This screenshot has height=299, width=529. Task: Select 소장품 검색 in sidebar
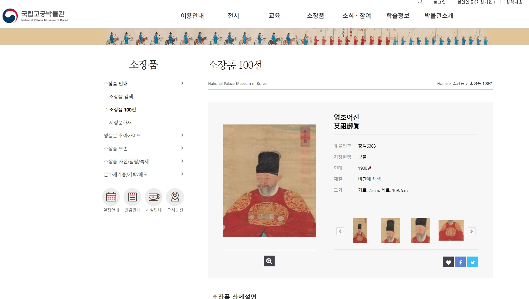[x=121, y=97]
